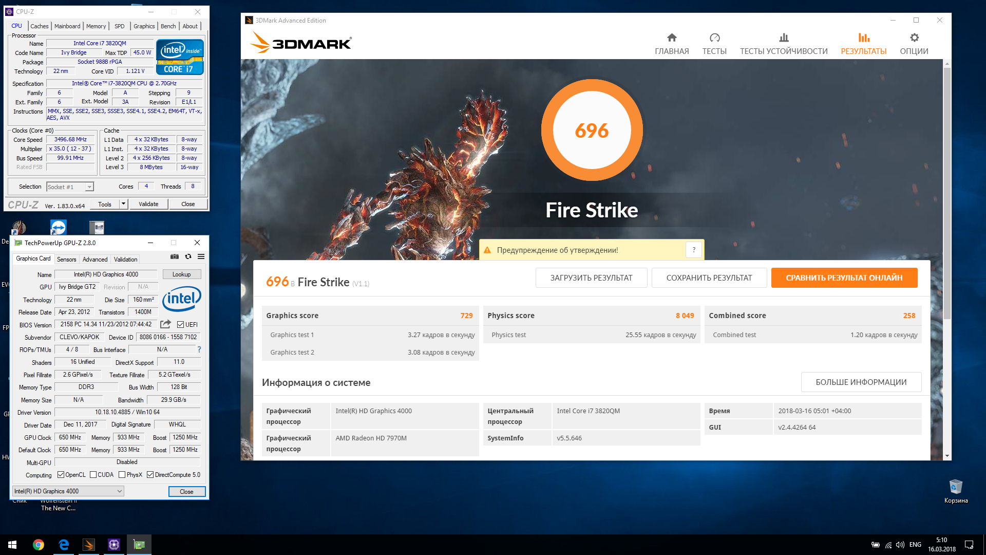This screenshot has height=555, width=986.
Task: Toggle the CUDA checkbox
Action: (93, 474)
